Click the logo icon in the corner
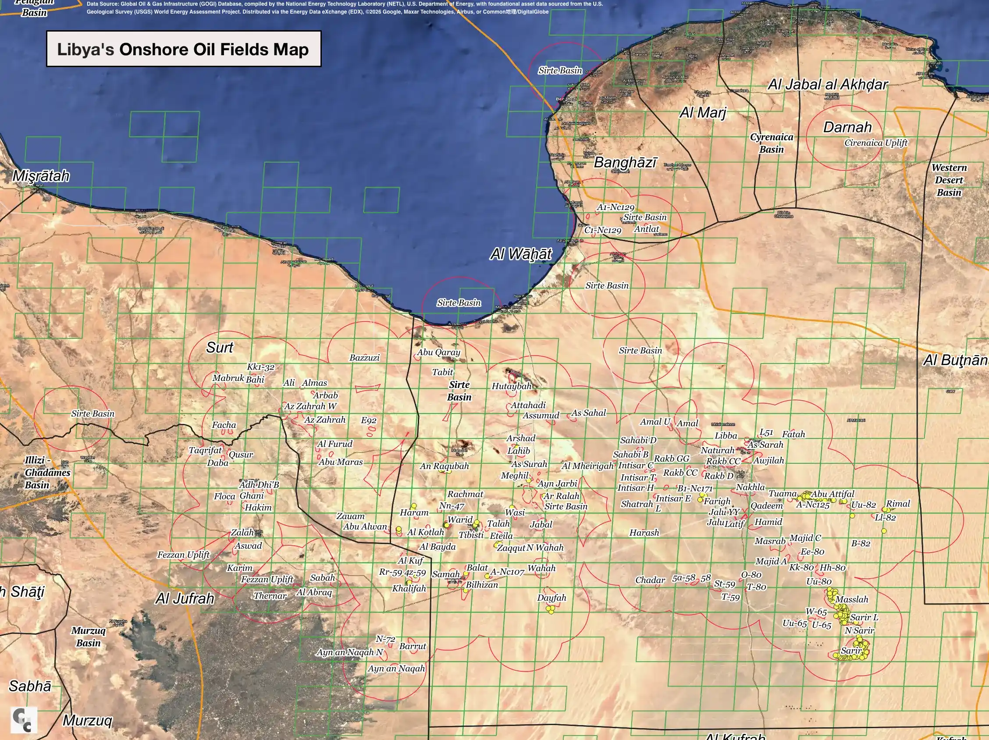This screenshot has height=740, width=989. 23,720
